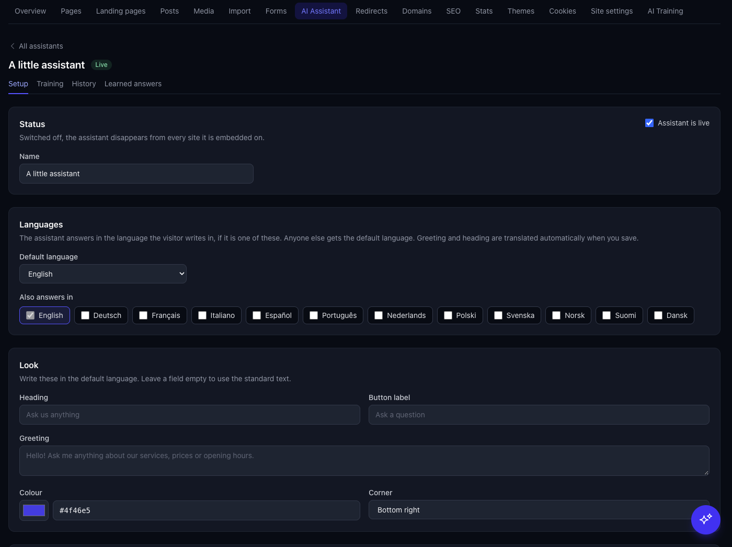This screenshot has width=732, height=547.
Task: Enable Español answers
Action: pos(257,315)
